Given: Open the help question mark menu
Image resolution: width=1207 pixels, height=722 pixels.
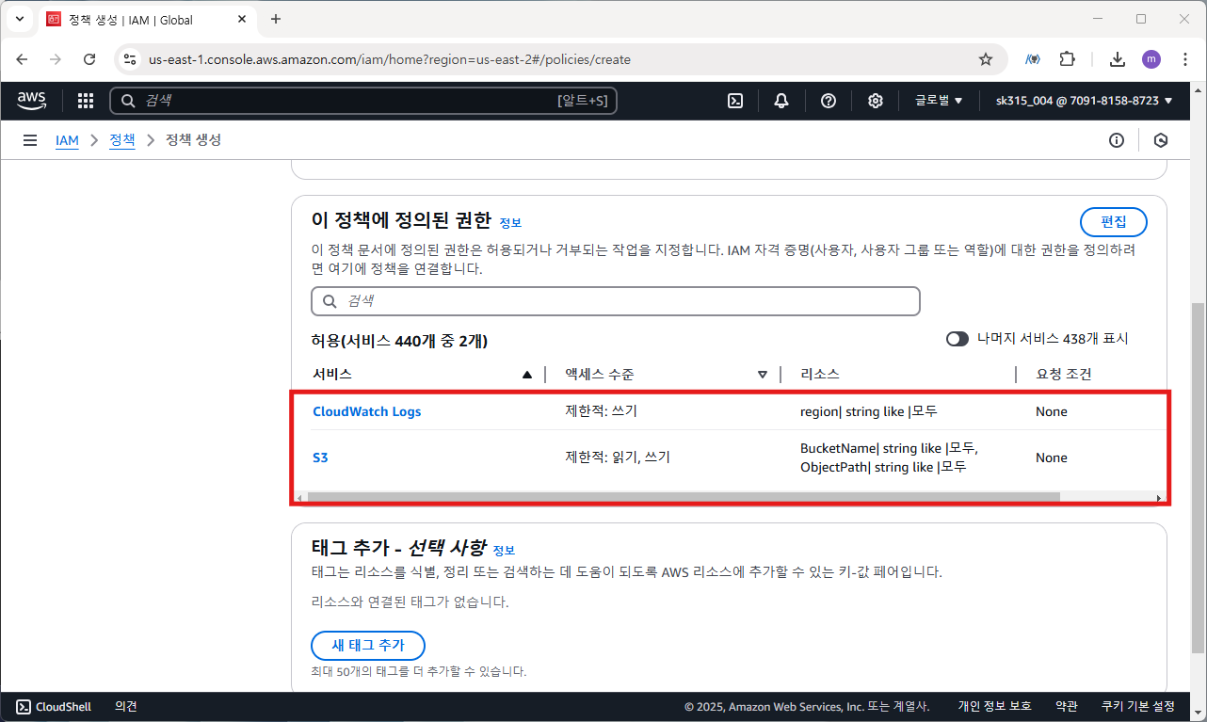Looking at the screenshot, I should point(829,101).
